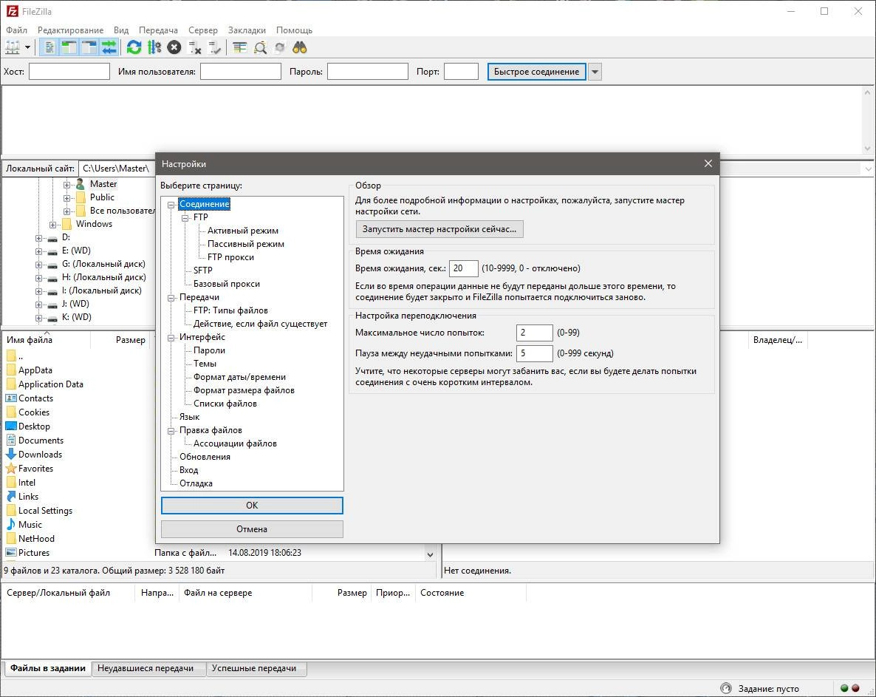Switch to Успешные передачи tab
Screen dimensions: 876x697
[x=254, y=668]
